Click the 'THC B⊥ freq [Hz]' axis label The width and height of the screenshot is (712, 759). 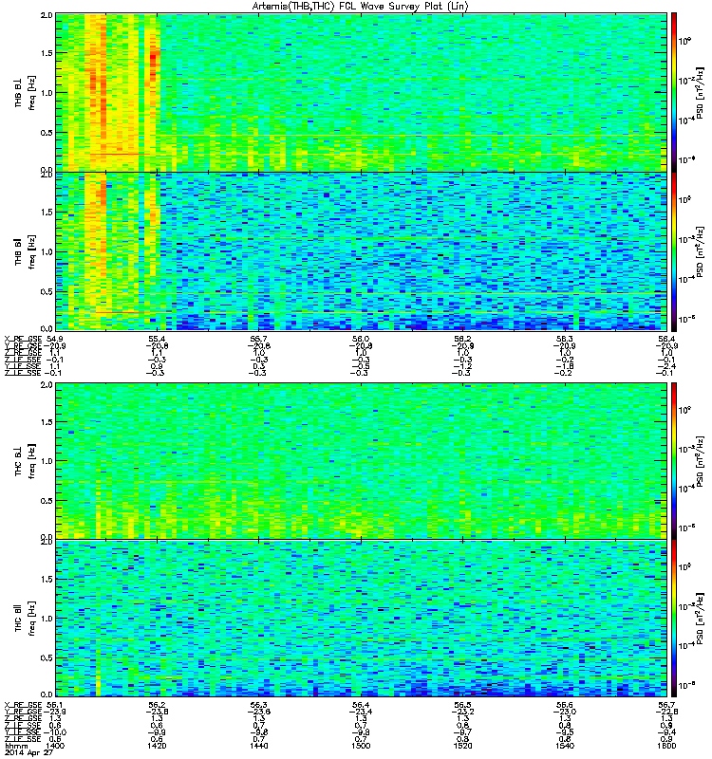pos(26,461)
